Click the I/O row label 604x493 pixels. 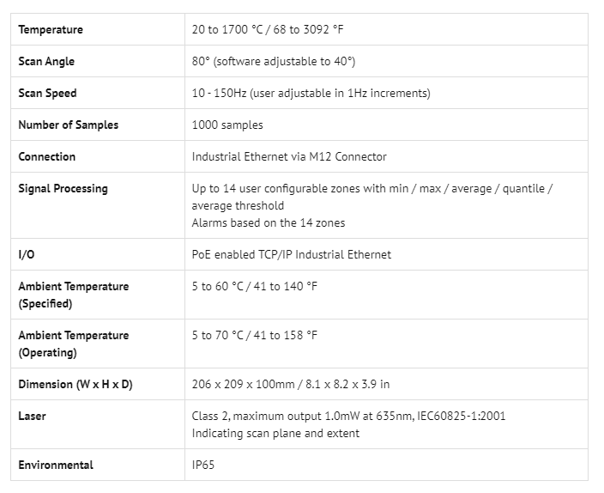[26, 255]
